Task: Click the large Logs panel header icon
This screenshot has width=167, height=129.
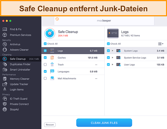Action: [113, 33]
